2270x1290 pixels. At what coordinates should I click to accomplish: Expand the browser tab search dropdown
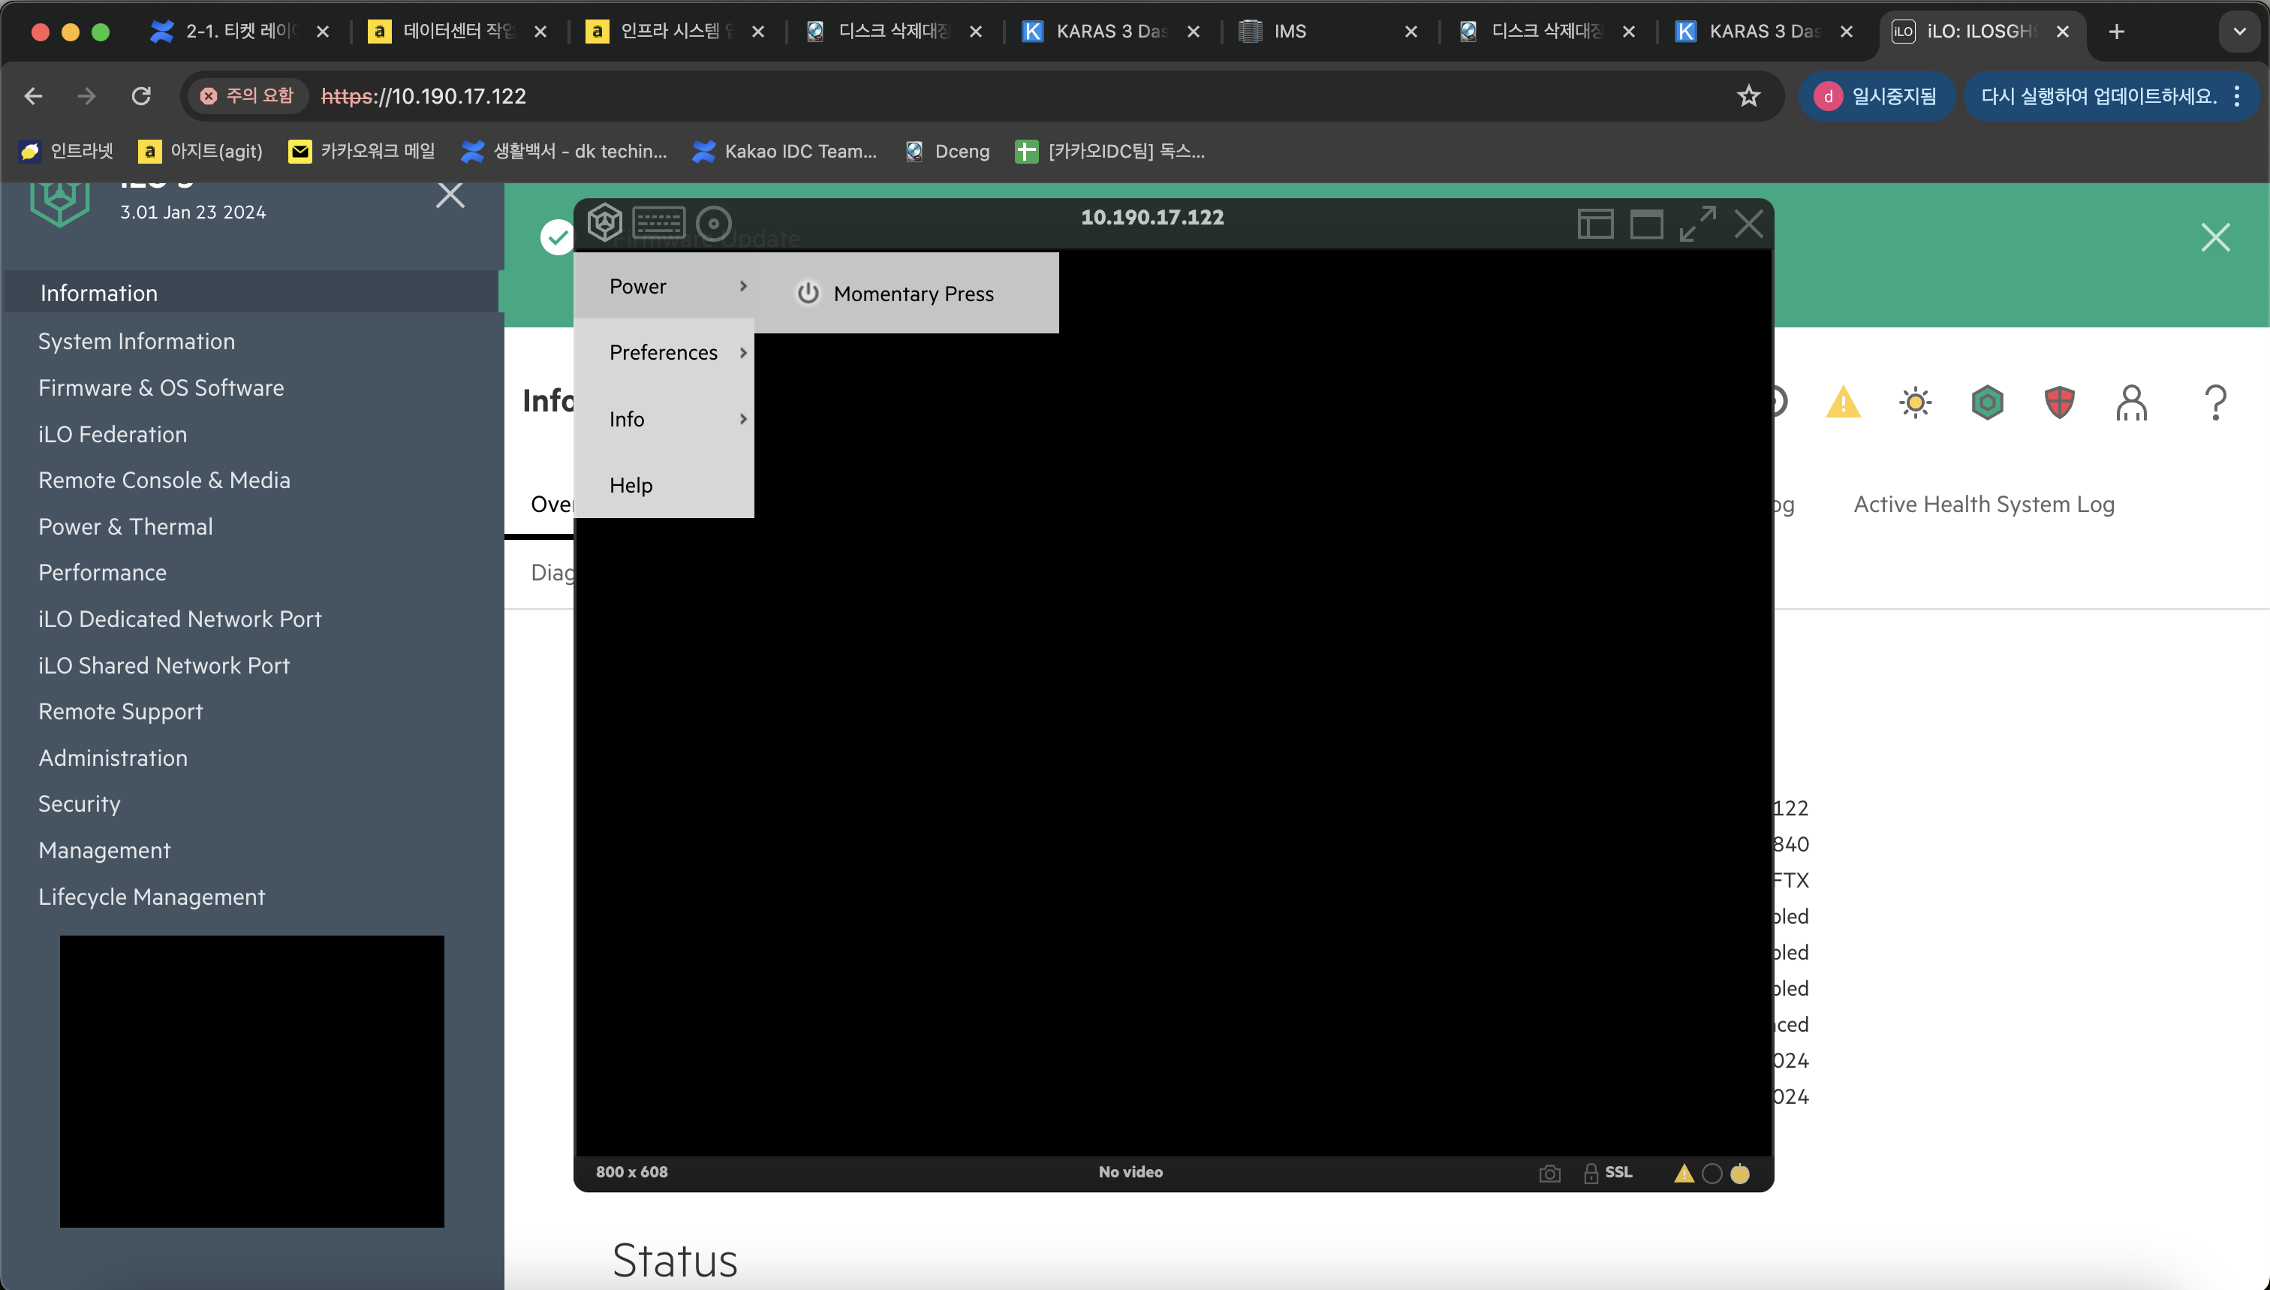(2239, 32)
